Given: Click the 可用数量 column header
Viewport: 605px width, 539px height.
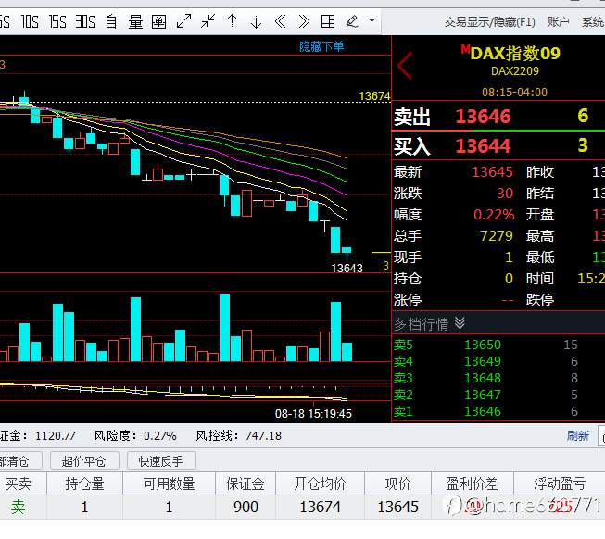Looking at the screenshot, I should [169, 483].
